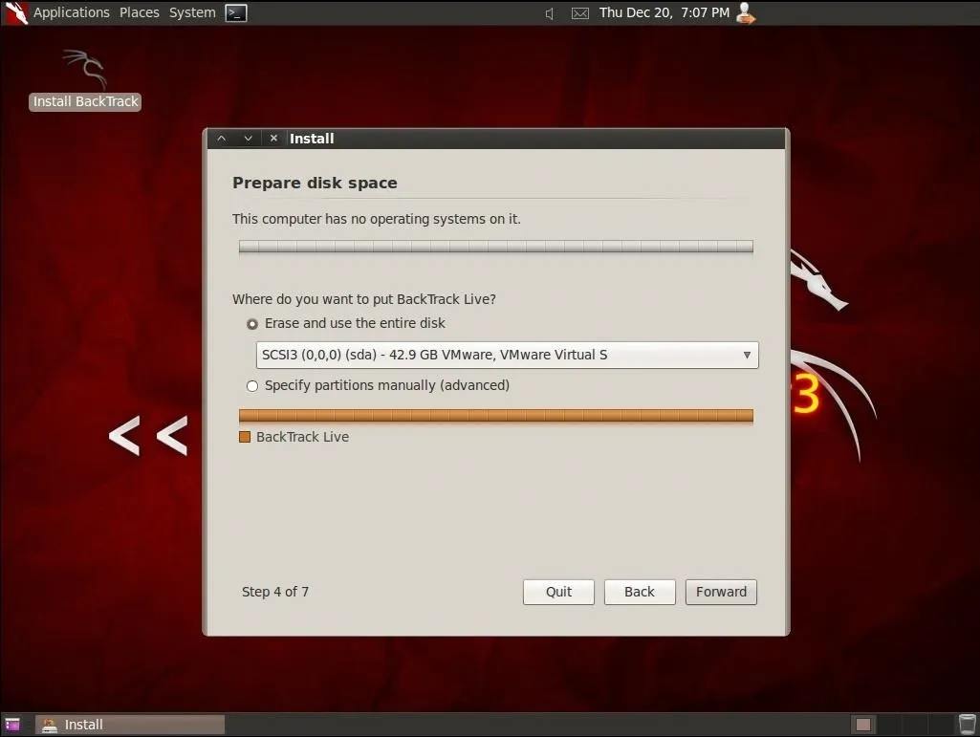Screen dimensions: 980x737
Task: Select the workspace switcher square
Action: [863, 725]
